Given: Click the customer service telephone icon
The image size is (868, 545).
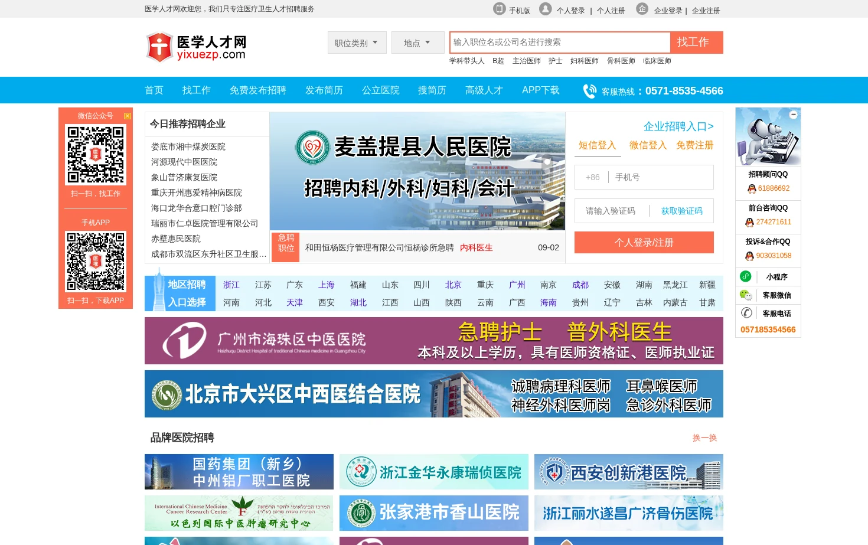Looking at the screenshot, I should [x=746, y=313].
